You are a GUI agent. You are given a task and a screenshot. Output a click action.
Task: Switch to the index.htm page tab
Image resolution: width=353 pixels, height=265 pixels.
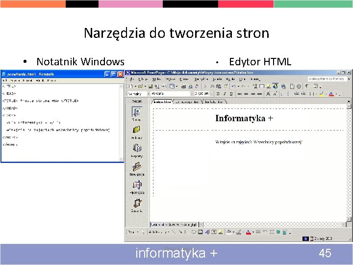162,102
